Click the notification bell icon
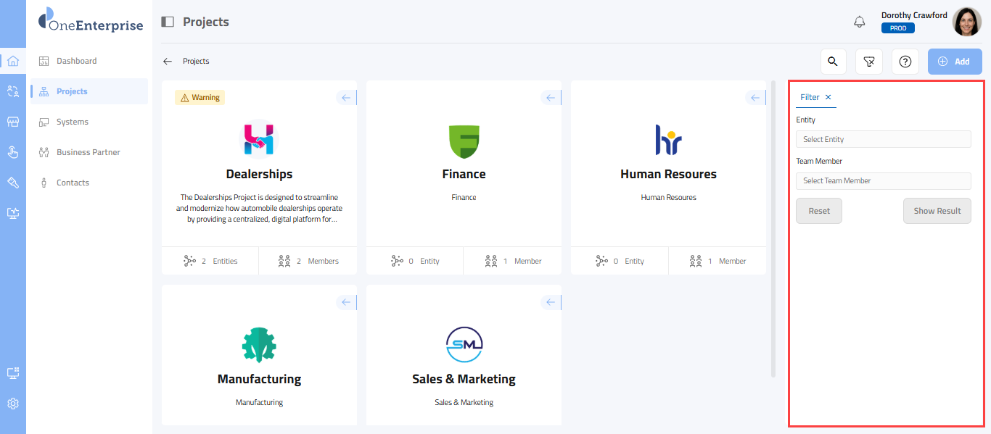Image resolution: width=991 pixels, height=434 pixels. coord(860,22)
